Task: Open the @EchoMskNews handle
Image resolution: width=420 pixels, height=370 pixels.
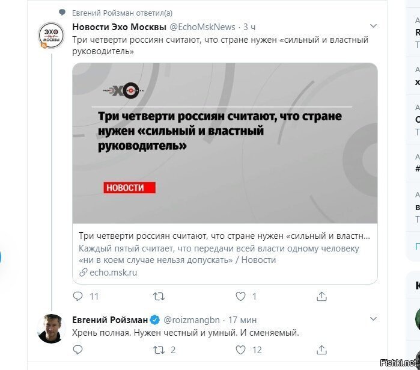Action: 202,27
